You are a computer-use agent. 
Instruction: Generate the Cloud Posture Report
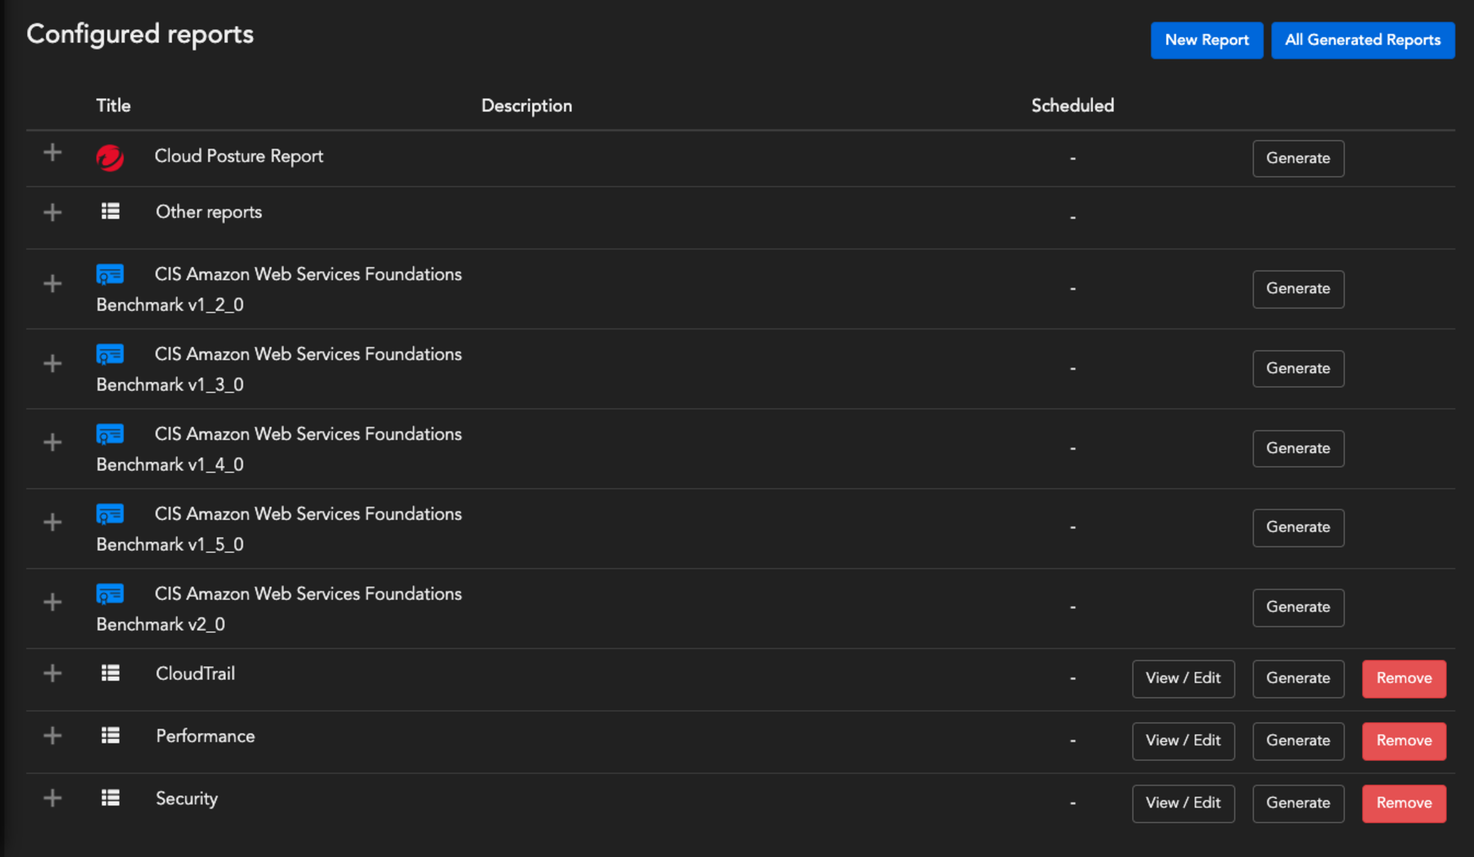(1298, 158)
